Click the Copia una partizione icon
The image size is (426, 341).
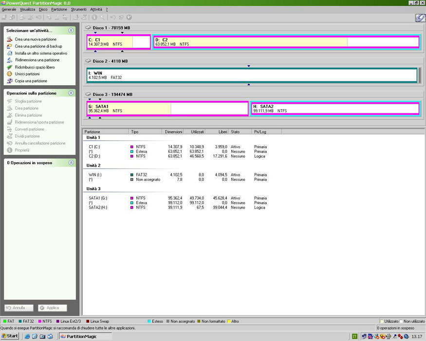(10, 81)
